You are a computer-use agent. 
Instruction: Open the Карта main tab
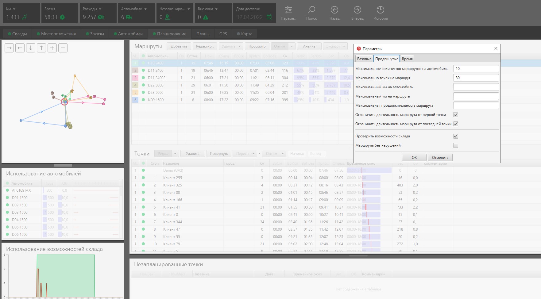coord(245,34)
